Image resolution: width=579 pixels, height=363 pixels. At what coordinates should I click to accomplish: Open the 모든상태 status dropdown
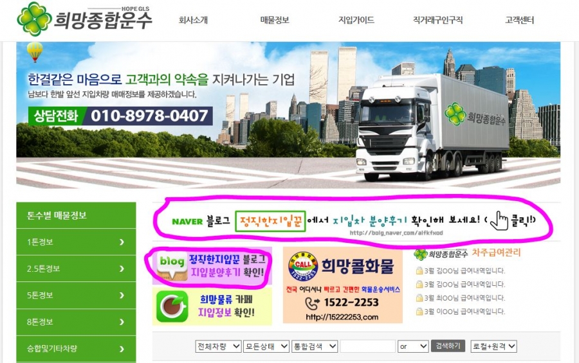point(266,346)
